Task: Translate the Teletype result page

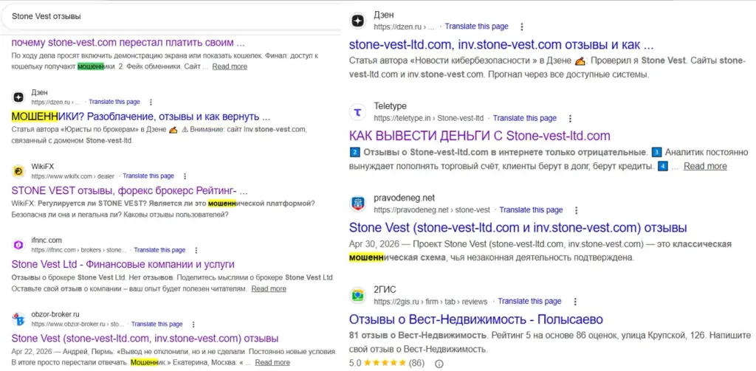Action: point(525,118)
